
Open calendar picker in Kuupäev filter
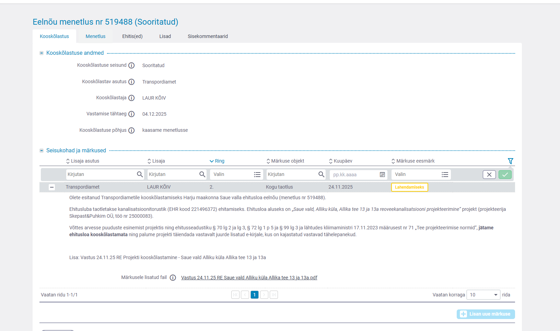pos(382,175)
